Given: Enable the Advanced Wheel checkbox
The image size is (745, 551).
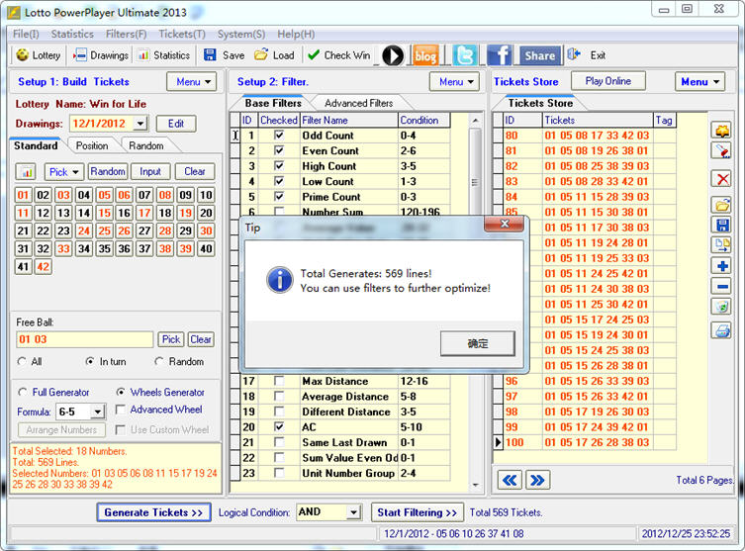Looking at the screenshot, I should pyautogui.click(x=121, y=410).
